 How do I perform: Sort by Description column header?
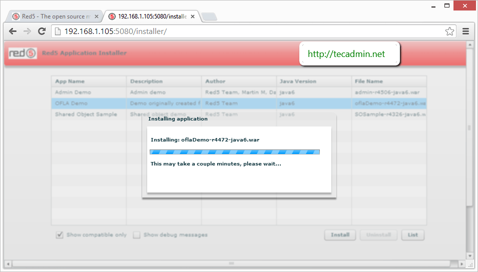(164, 81)
